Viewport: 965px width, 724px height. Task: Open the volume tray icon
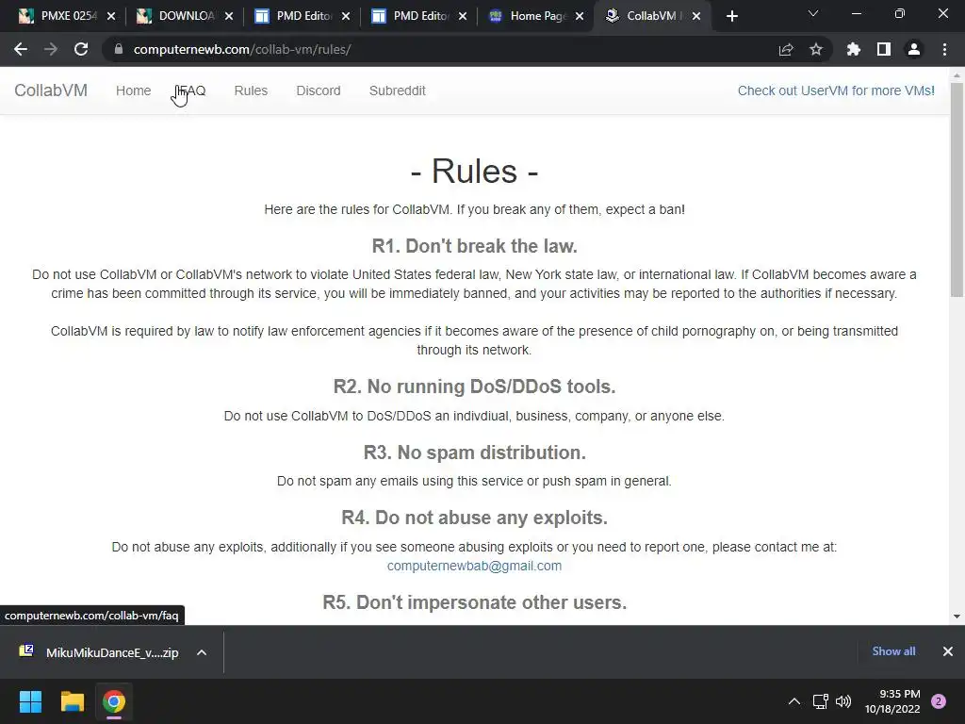click(x=843, y=701)
